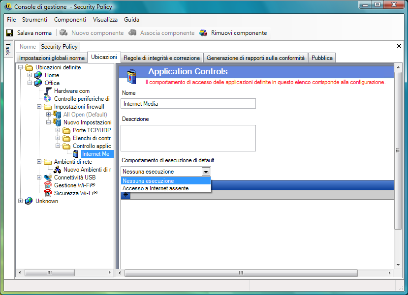The width and height of the screenshot is (408, 295).
Task: Select the Accesso a Internet assente option
Action: coord(166,188)
